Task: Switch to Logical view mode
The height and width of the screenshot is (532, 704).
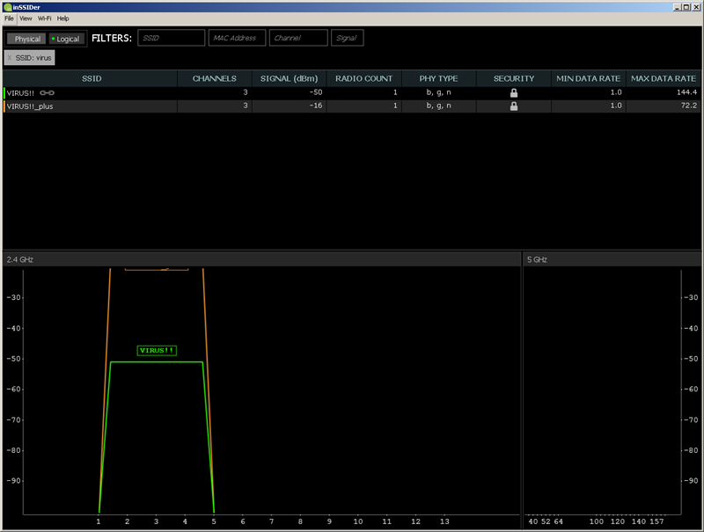Action: coord(67,39)
